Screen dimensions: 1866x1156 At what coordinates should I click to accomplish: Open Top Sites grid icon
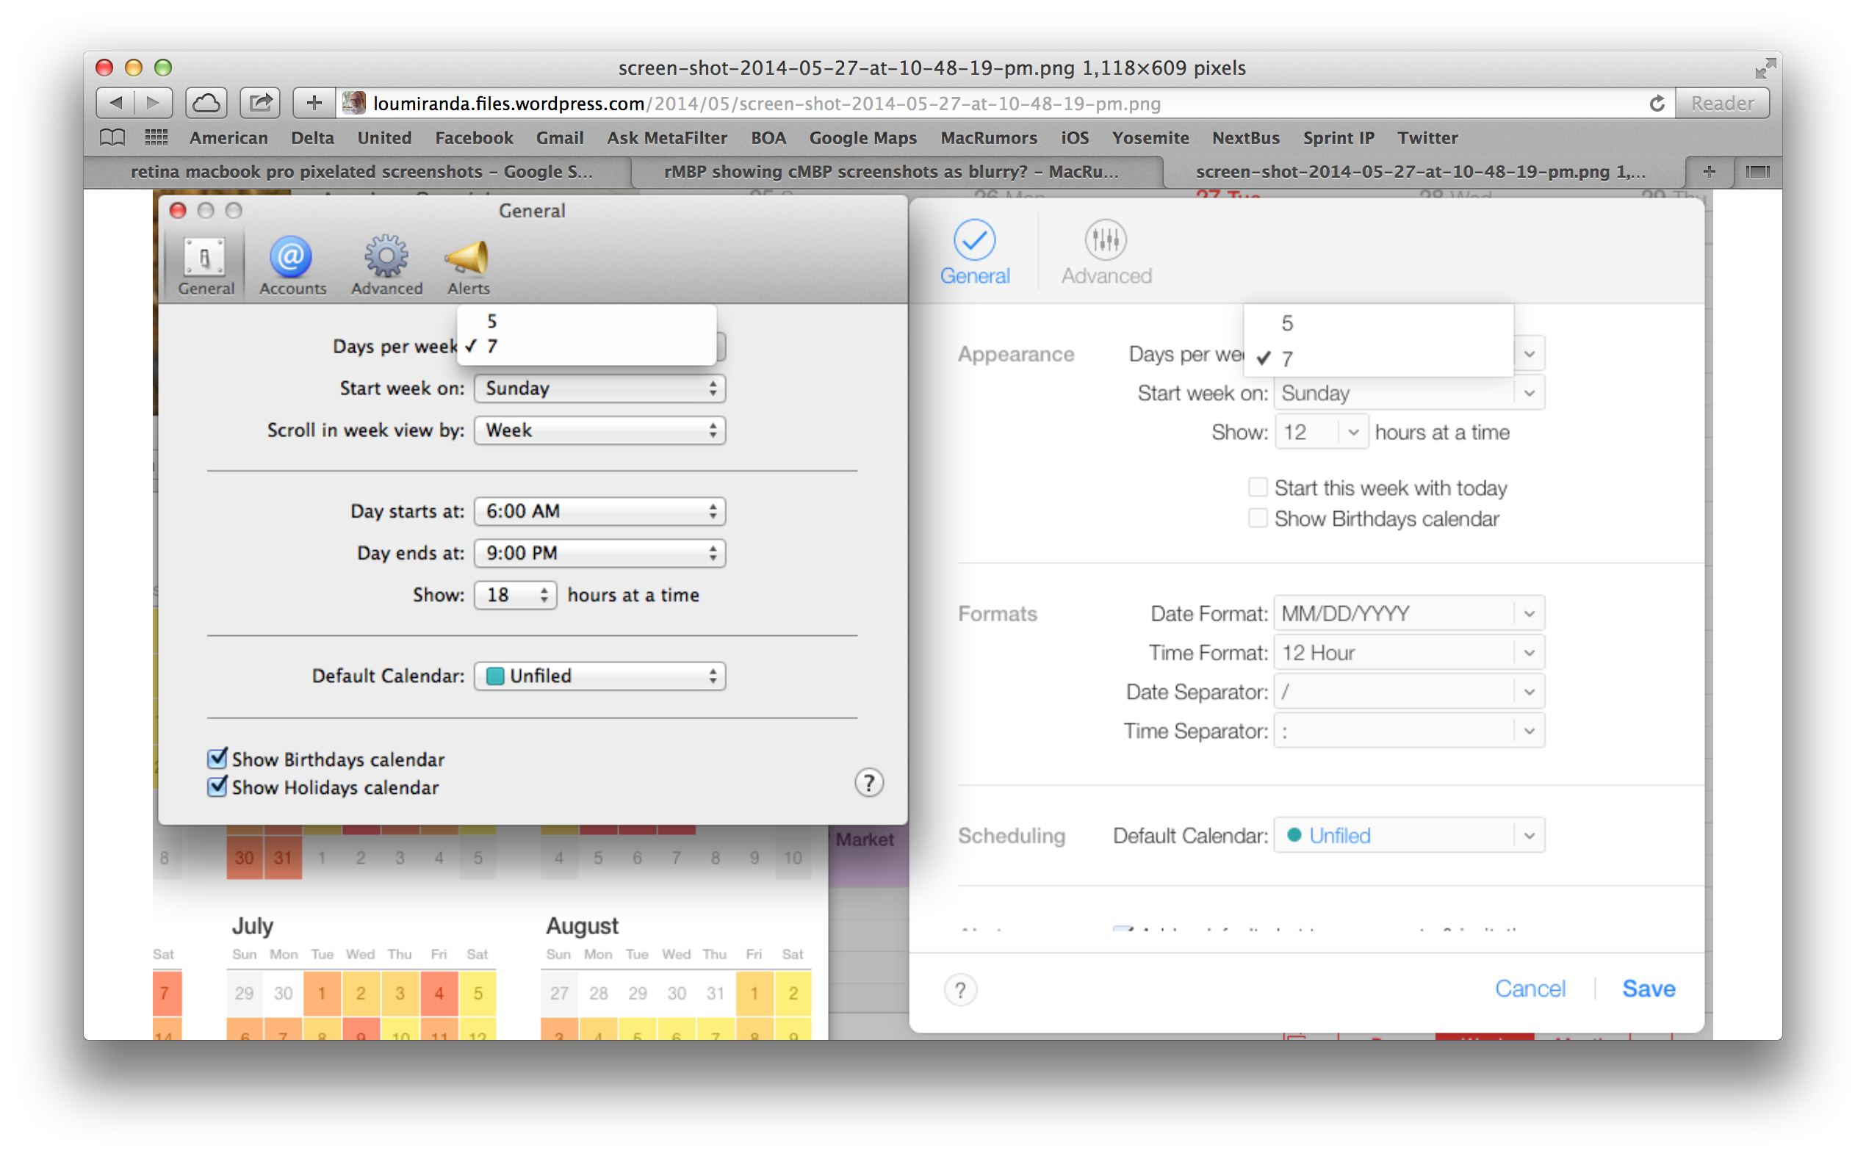(x=156, y=137)
